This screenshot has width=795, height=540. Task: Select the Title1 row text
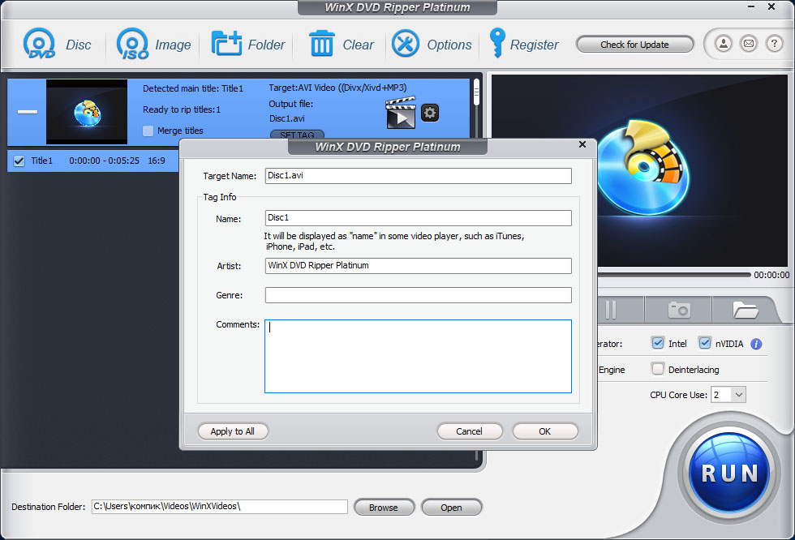tap(41, 161)
